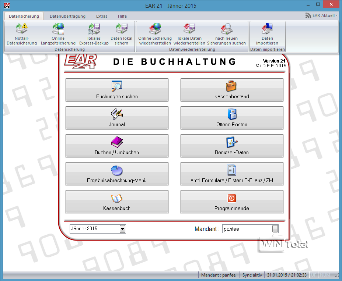Open Buchungen suchen
The width and height of the screenshot is (342, 281).
coord(117,90)
